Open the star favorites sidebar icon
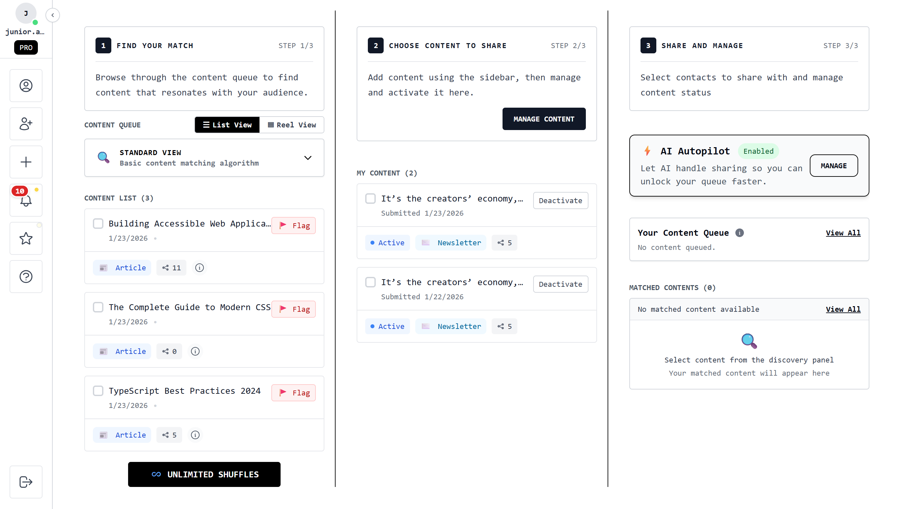The height and width of the screenshot is (509, 901). (x=26, y=238)
